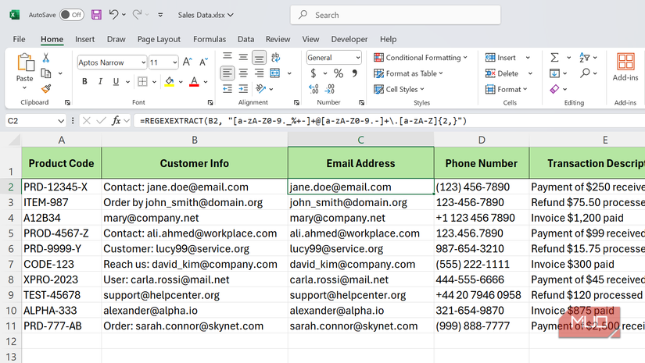
Task: Toggle Bottom Align
Action: coord(259,58)
